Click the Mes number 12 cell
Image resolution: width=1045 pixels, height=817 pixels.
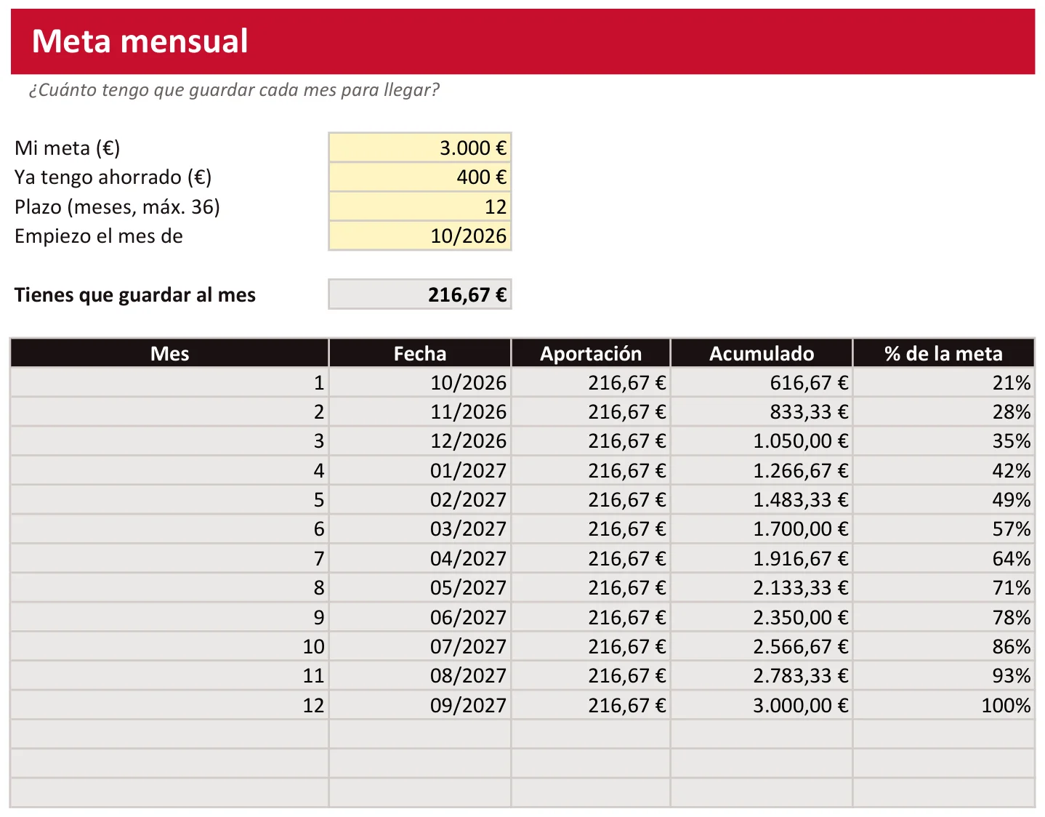pyautogui.click(x=169, y=705)
